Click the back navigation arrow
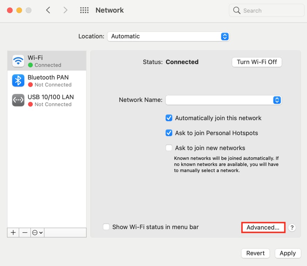Image resolution: width=307 pixels, height=266 pixels. 48,10
